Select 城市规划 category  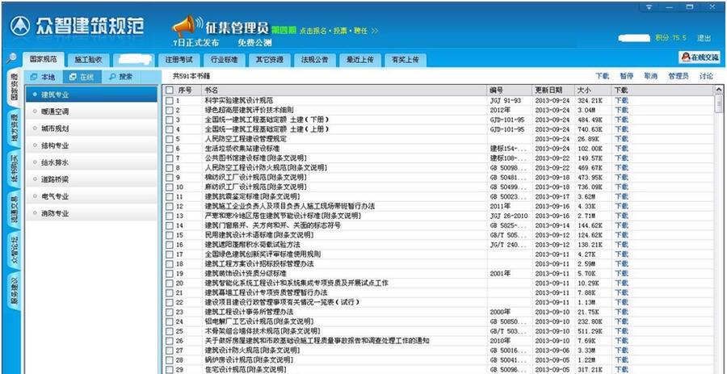click(91, 128)
